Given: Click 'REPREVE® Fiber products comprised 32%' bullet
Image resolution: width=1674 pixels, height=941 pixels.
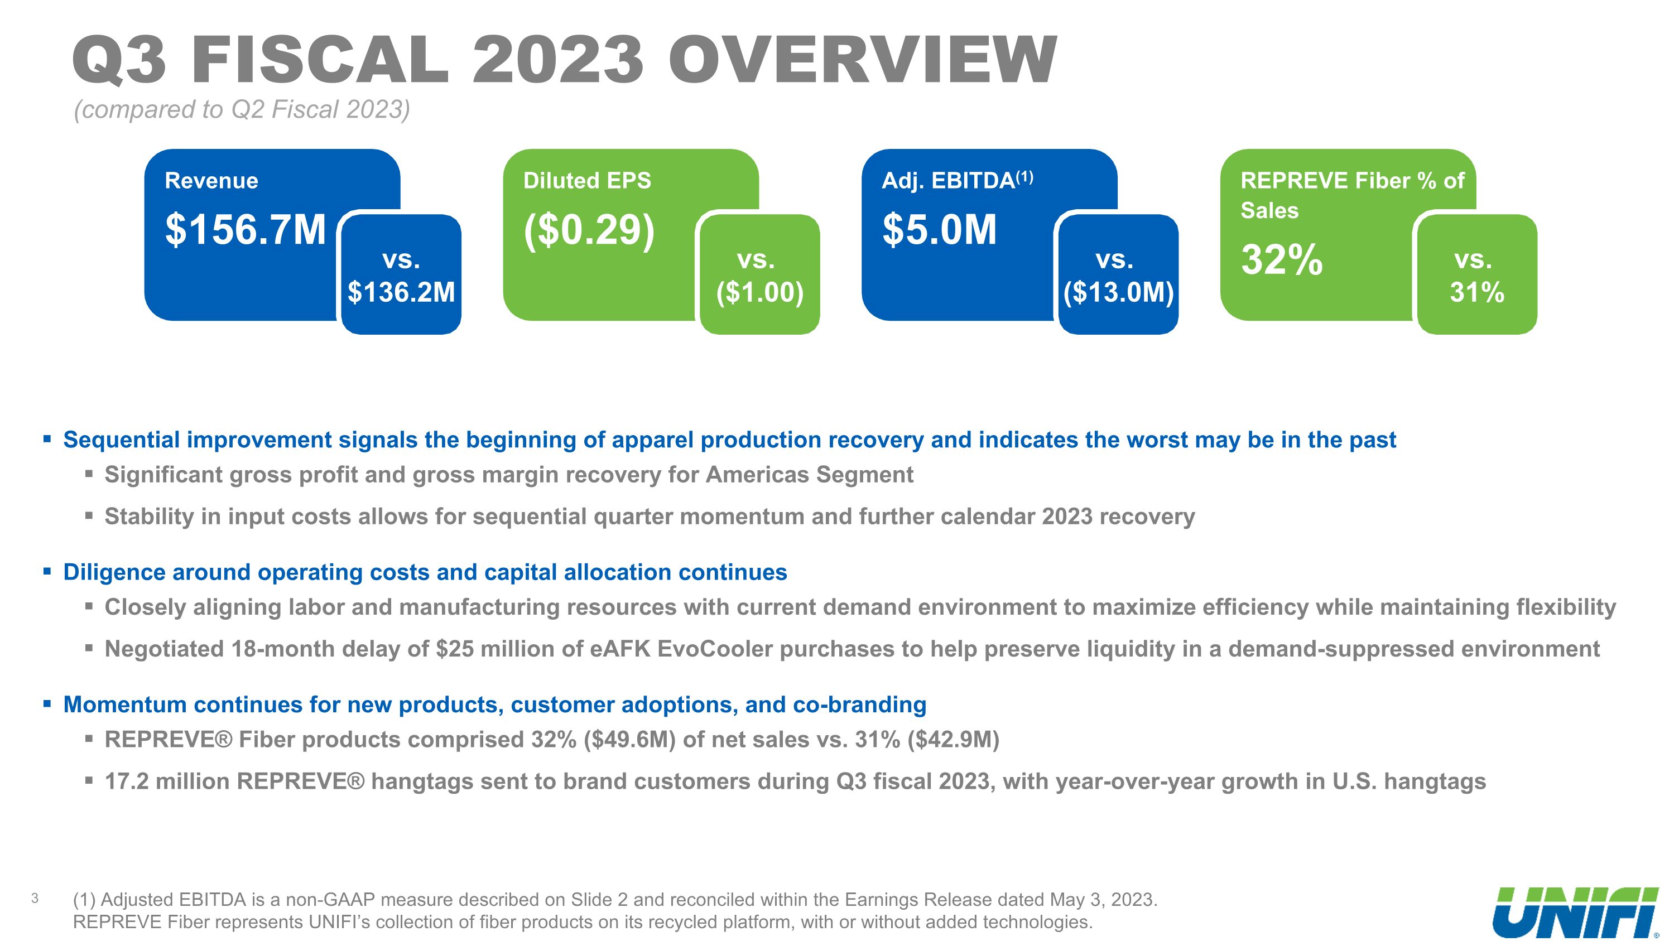Looking at the screenshot, I should 552,740.
